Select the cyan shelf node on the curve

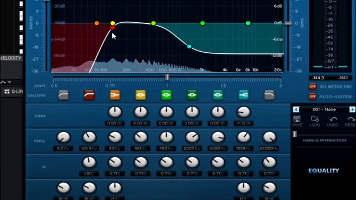[189, 47]
